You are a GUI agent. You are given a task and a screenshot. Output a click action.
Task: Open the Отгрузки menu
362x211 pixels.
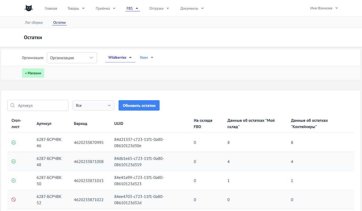159,8
